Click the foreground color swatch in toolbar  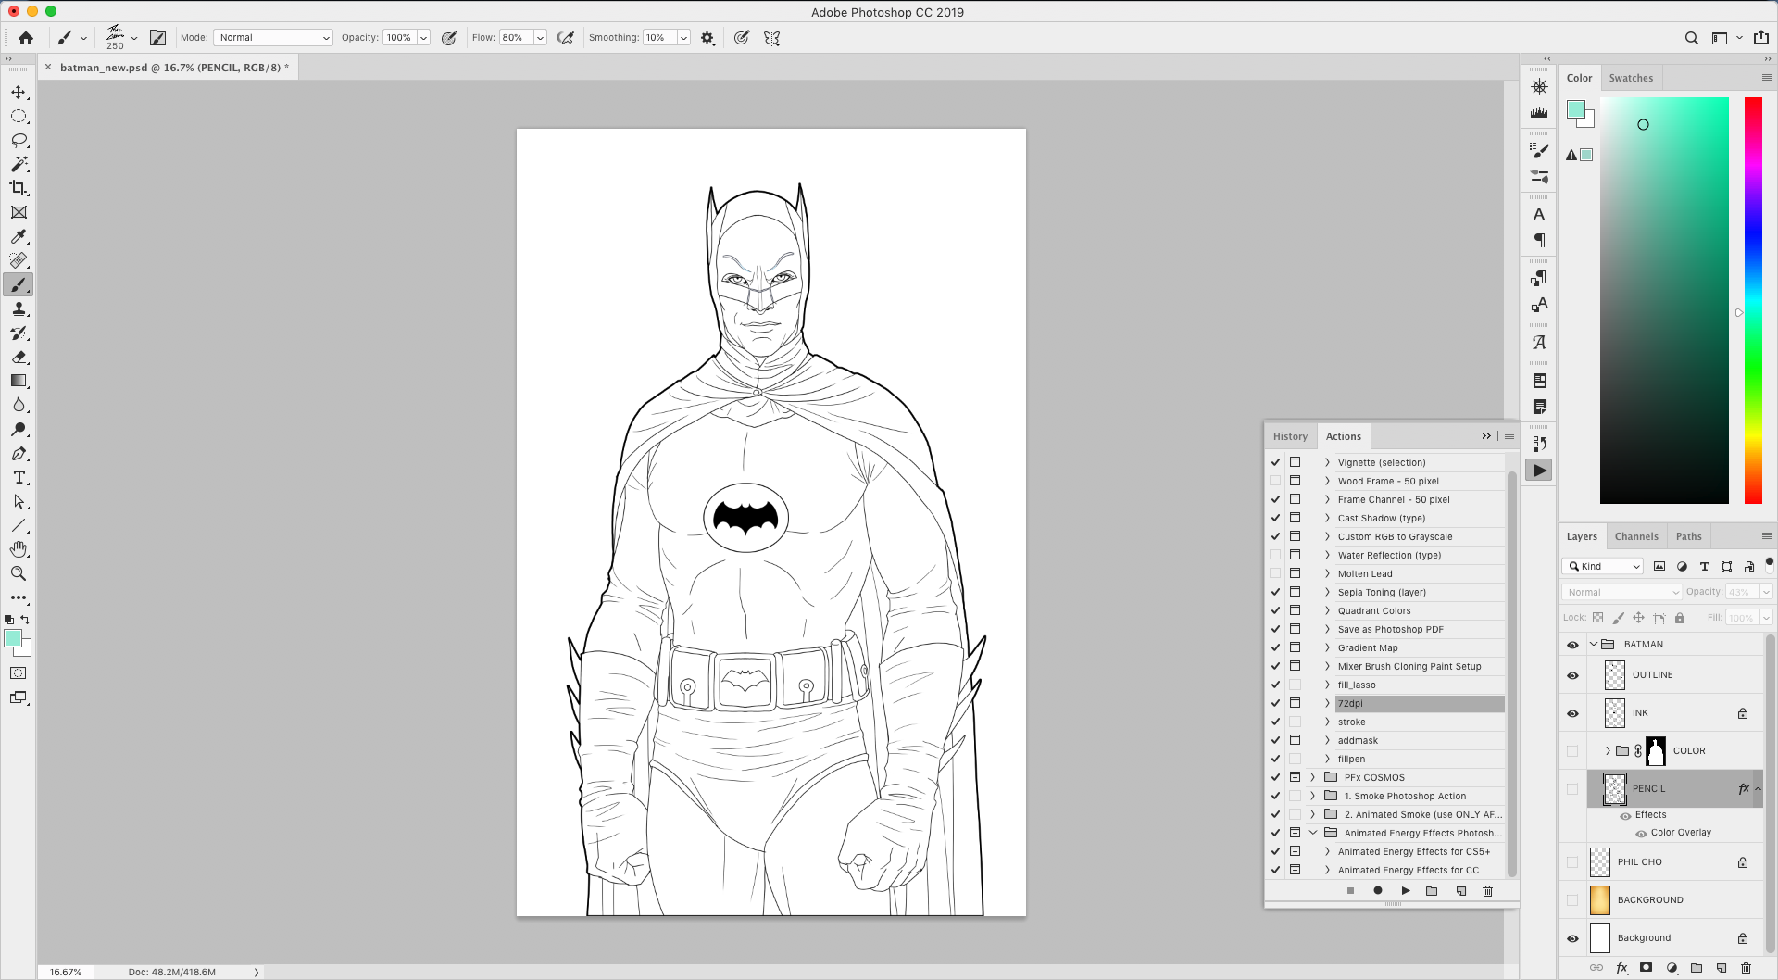(x=13, y=639)
